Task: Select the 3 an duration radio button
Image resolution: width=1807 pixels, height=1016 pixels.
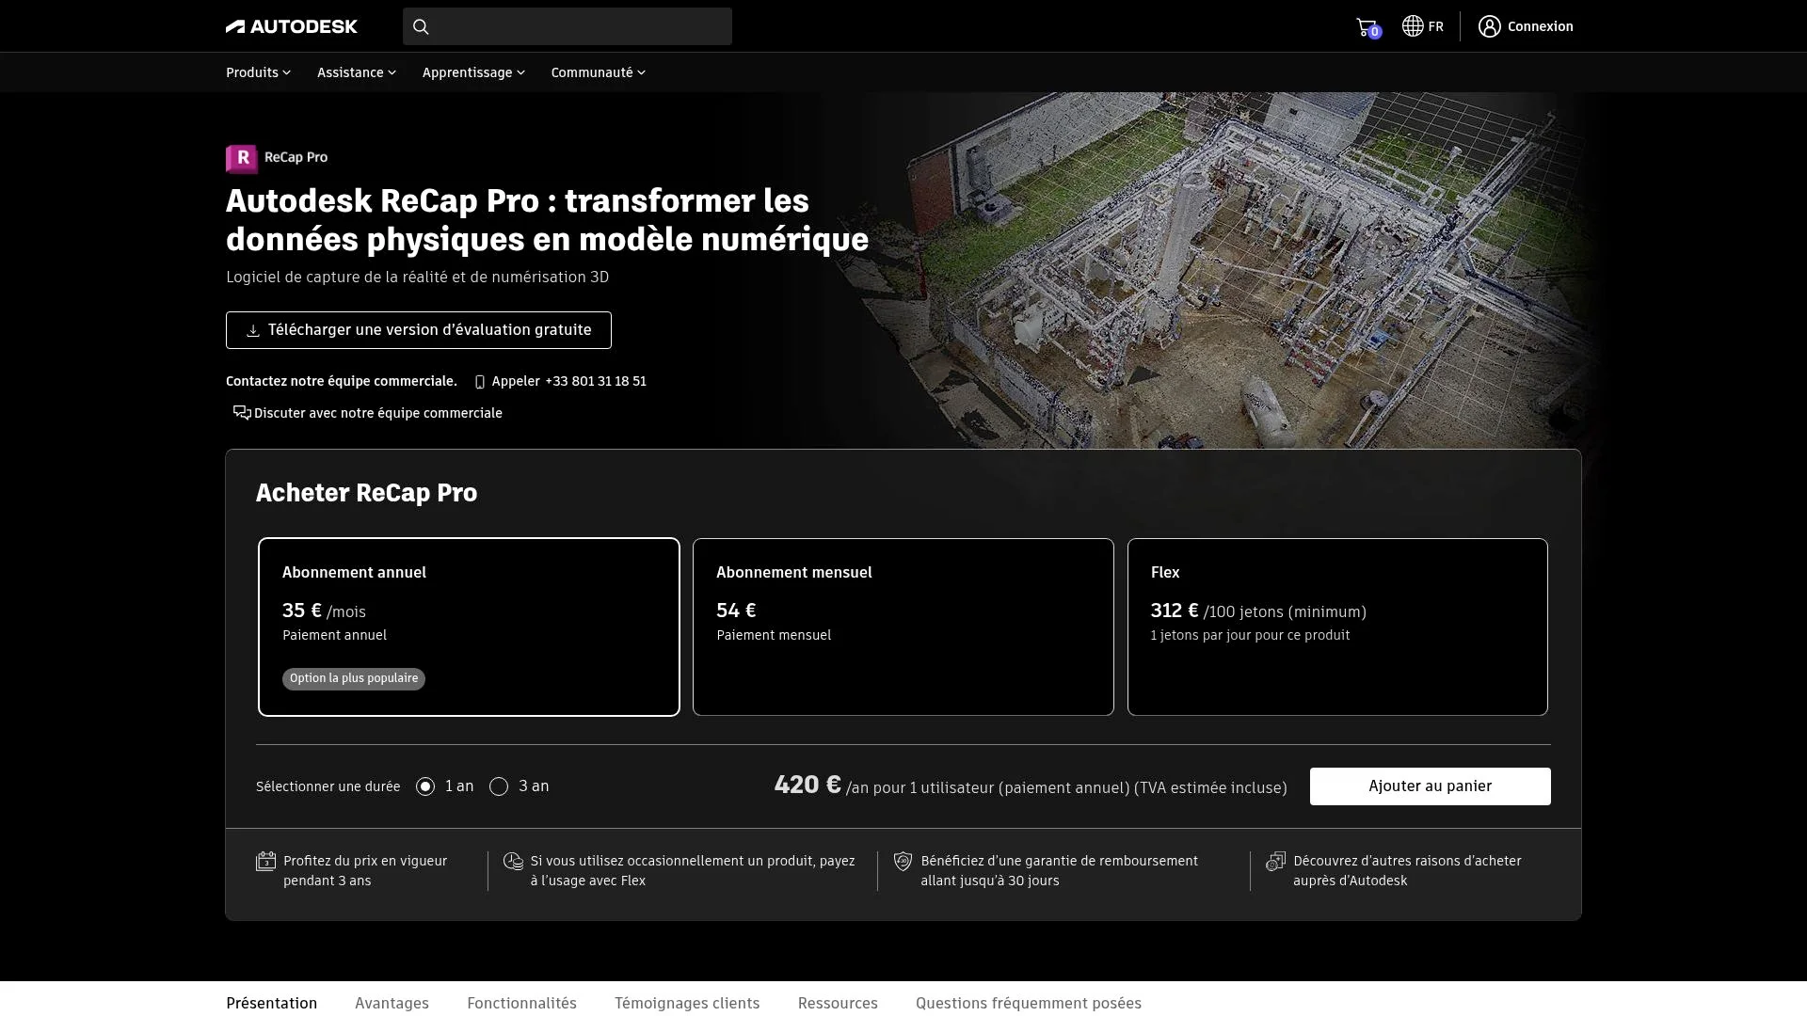Action: (x=499, y=786)
